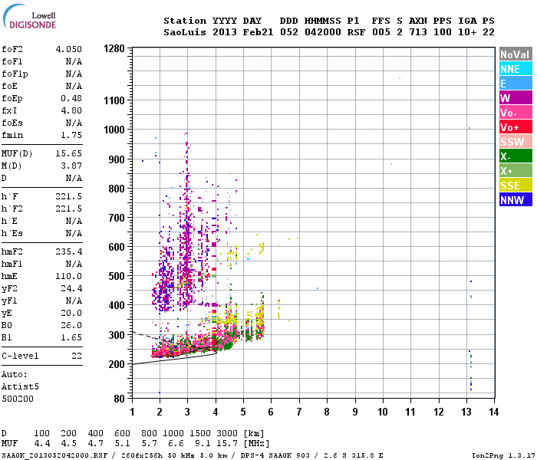The height and width of the screenshot is (460, 537).
Task: Select the X+ light green legend swatch
Action: [x=516, y=170]
